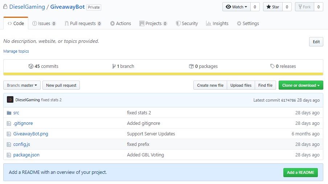Click the watchers count next to Watch
Viewport: 328px width, 184px height.
click(255, 7)
